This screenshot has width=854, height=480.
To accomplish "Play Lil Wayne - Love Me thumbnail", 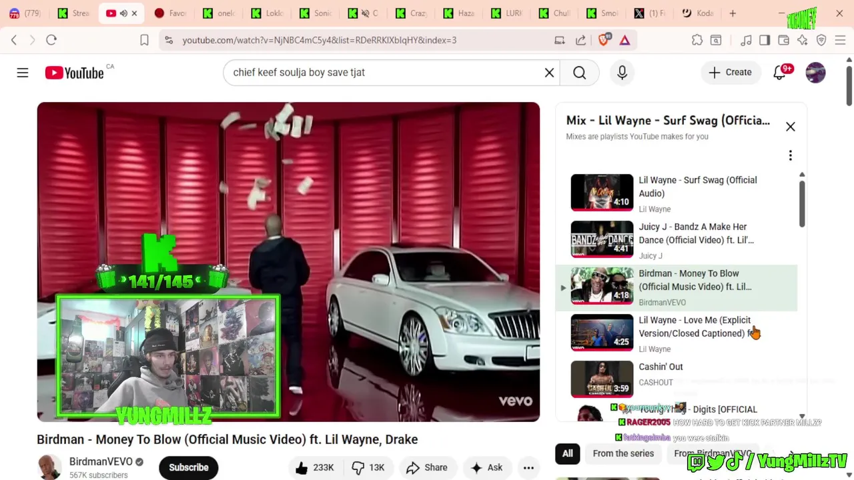I will (x=602, y=332).
